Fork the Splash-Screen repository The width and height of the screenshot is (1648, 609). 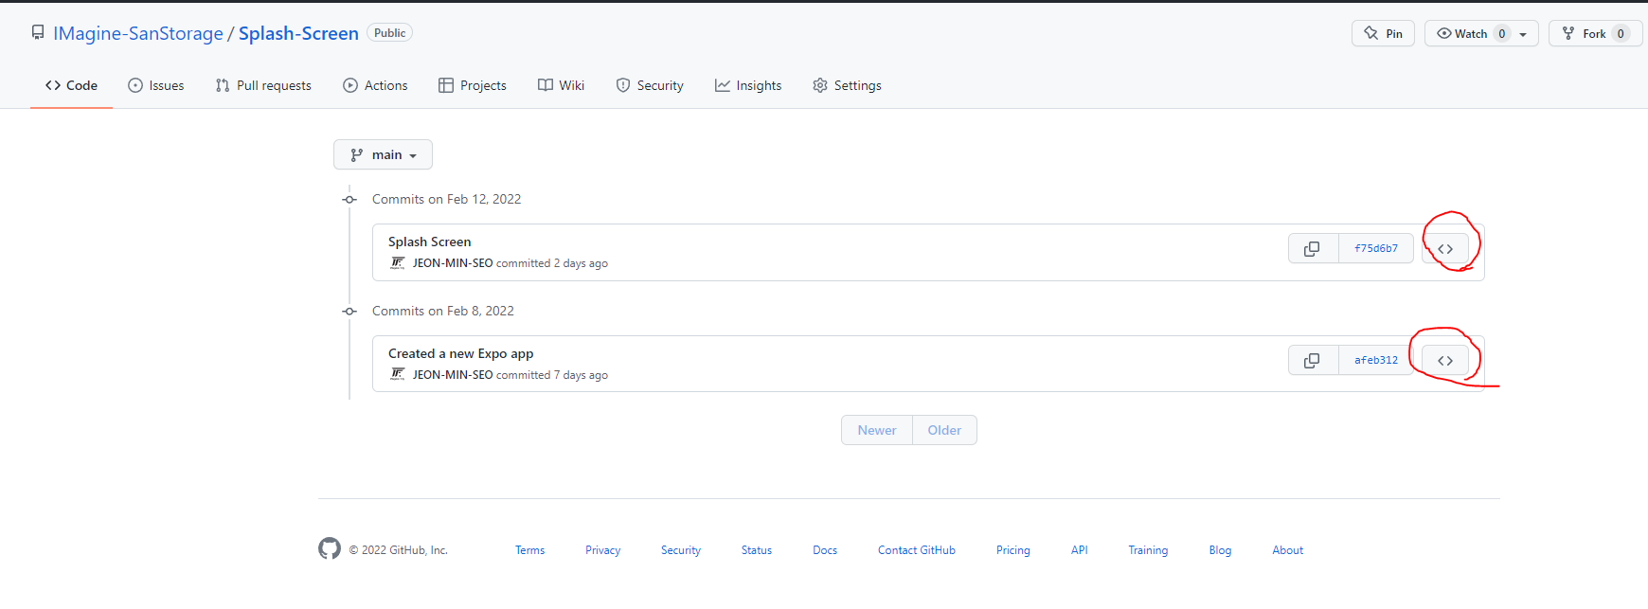(x=1595, y=33)
